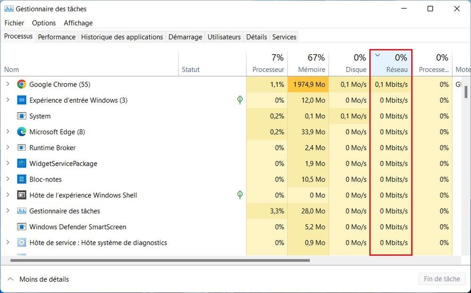Click the green leaf status icon for Expérience d'entrée Windows
The image size is (471, 293).
tap(240, 100)
